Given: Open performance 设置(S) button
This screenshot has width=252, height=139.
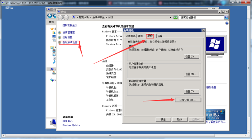Looking at the screenshot, I should (x=192, y=57).
